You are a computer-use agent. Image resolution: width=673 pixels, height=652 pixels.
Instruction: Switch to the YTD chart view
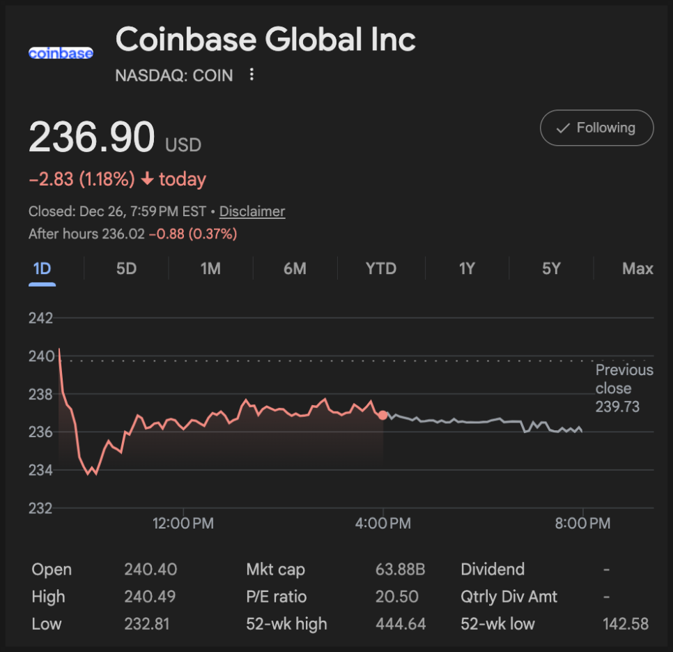pyautogui.click(x=381, y=268)
